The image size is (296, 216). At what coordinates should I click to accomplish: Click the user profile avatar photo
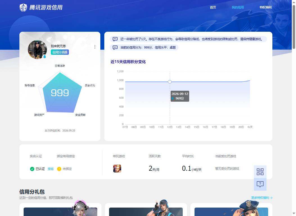[x=37, y=49]
